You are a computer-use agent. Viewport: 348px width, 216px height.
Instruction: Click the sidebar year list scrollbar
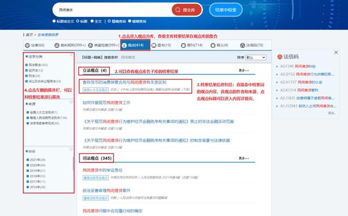pyautogui.click(x=73, y=164)
